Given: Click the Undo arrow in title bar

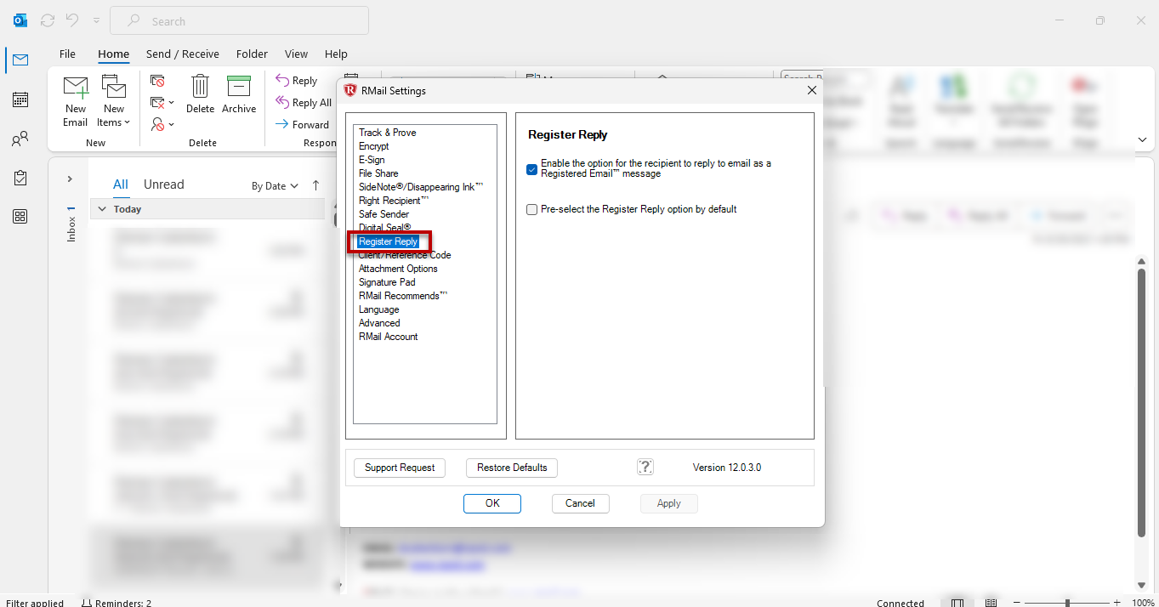Looking at the screenshot, I should (72, 20).
